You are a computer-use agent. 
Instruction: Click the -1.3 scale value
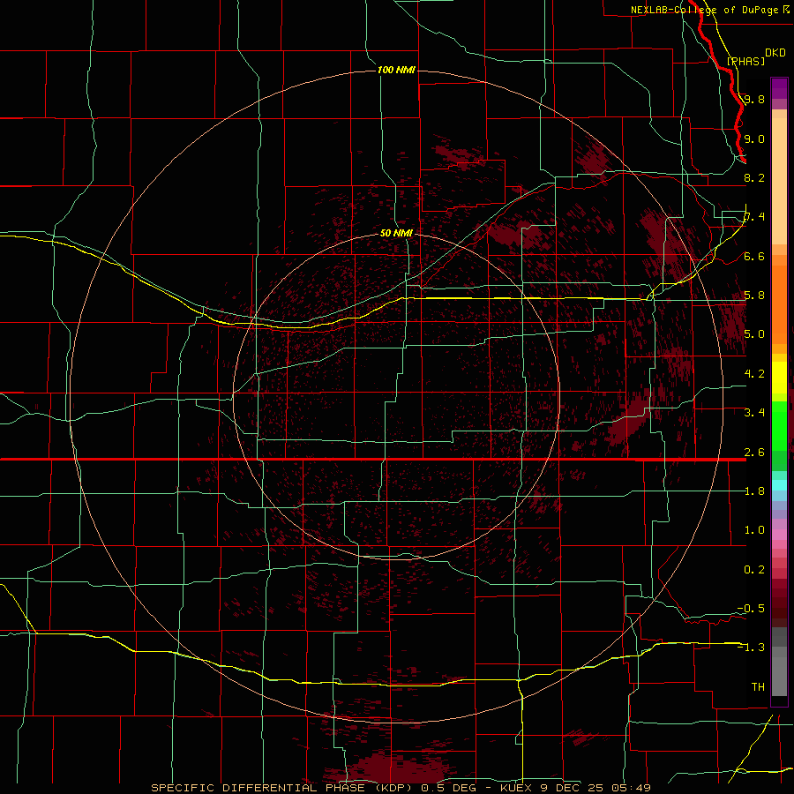click(751, 648)
